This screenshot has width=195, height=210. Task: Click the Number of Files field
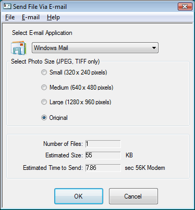103,144
